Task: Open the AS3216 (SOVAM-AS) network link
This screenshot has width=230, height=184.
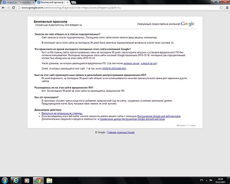Action: click(114, 69)
